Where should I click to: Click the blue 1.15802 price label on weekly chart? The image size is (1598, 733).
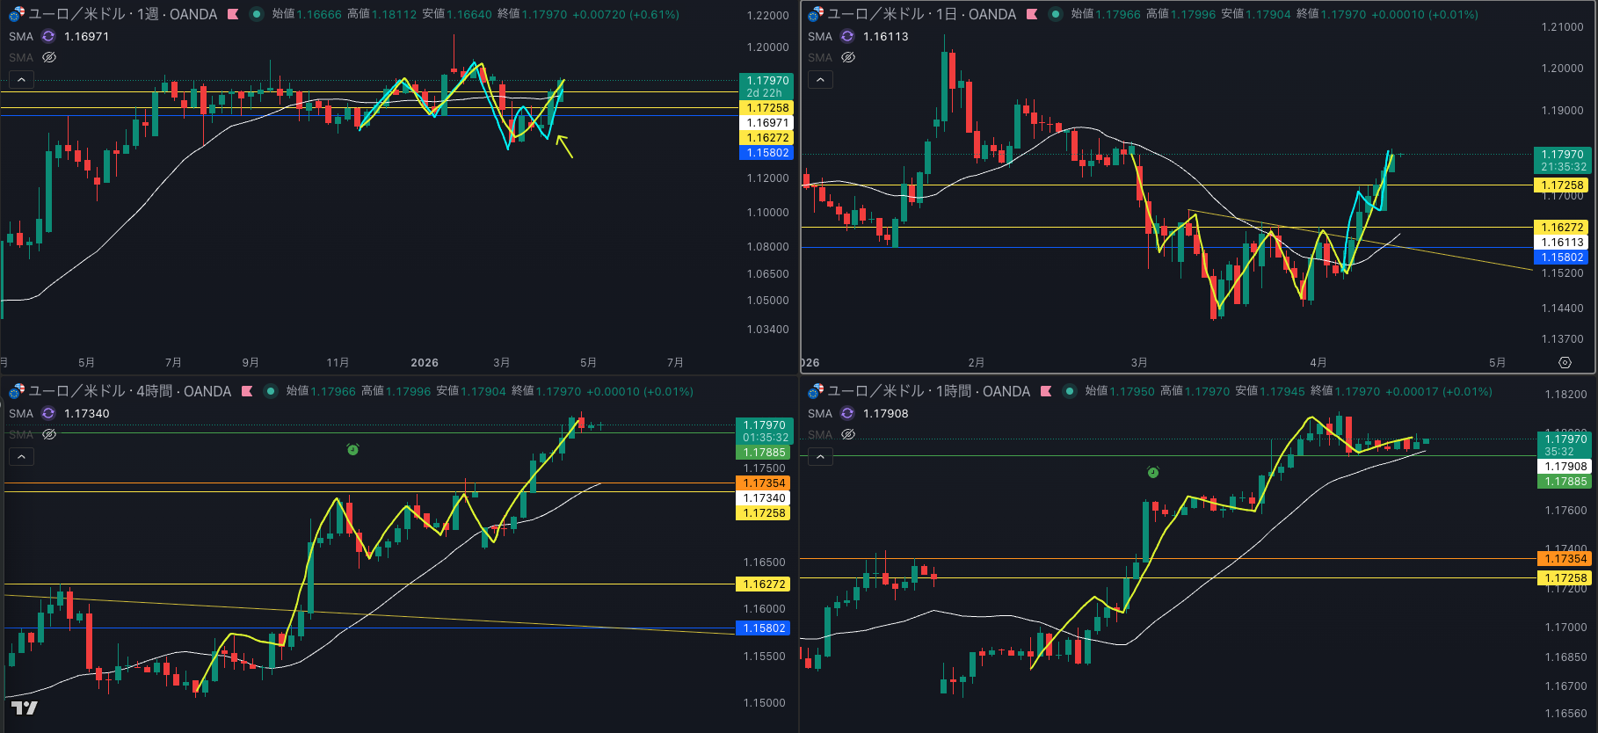[766, 153]
